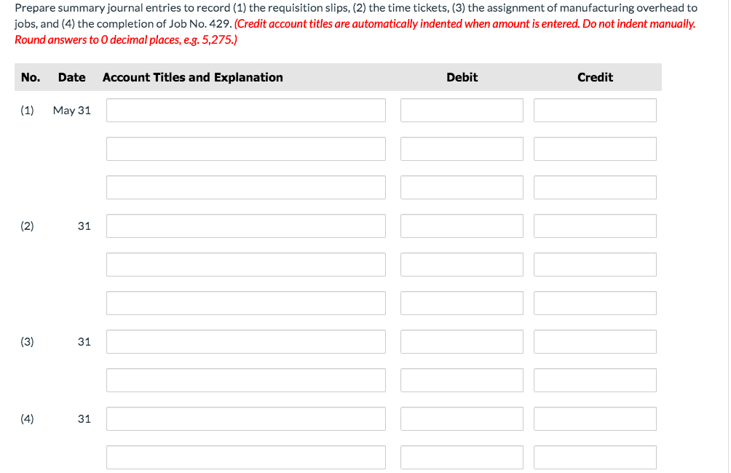Click the entry (1) second account title field
This screenshot has width=731, height=473.
click(x=245, y=148)
